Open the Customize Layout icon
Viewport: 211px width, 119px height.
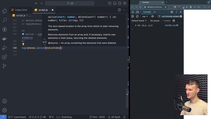125,3
